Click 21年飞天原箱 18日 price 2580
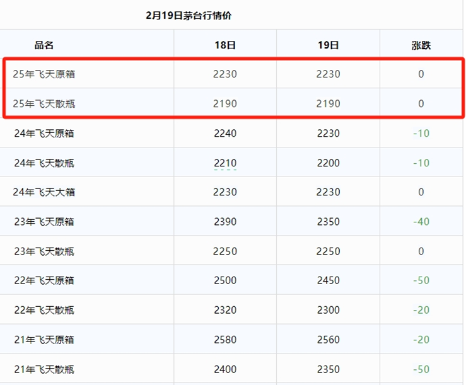 225,340
